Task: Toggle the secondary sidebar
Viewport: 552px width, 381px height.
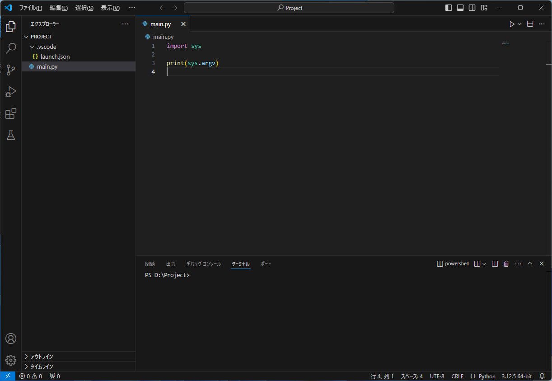Action: (x=472, y=8)
